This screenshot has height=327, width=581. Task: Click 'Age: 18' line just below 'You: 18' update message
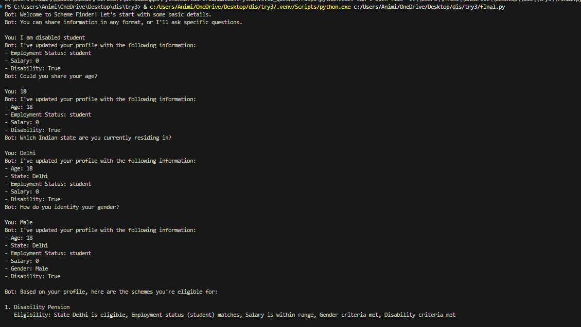[19, 107]
